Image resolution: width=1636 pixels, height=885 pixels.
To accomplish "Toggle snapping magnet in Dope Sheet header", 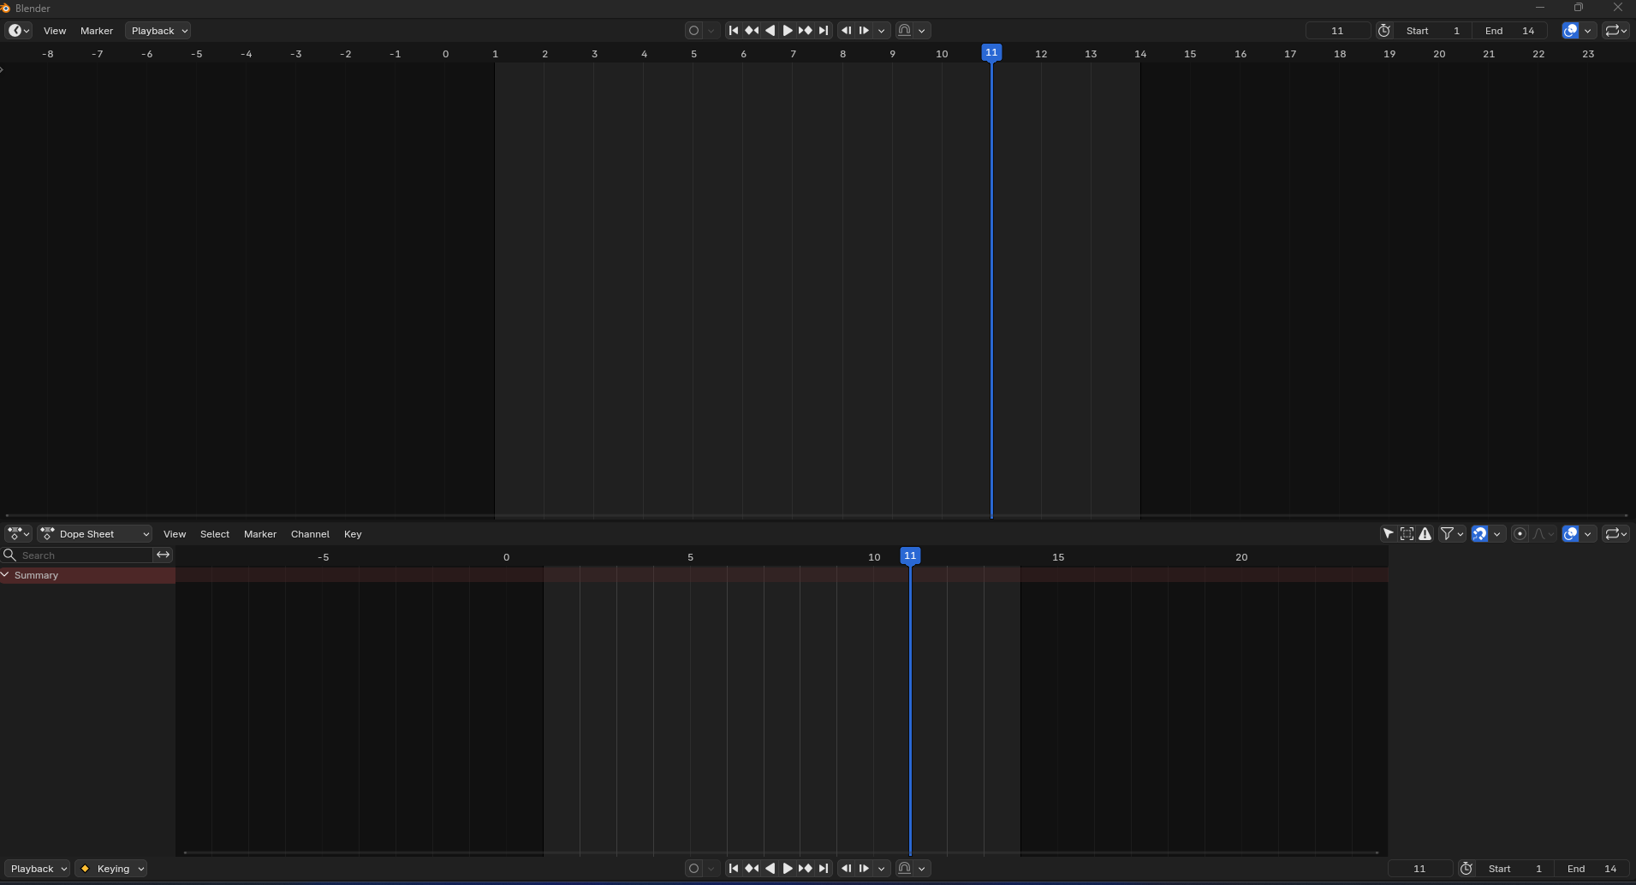I will click(x=1479, y=534).
